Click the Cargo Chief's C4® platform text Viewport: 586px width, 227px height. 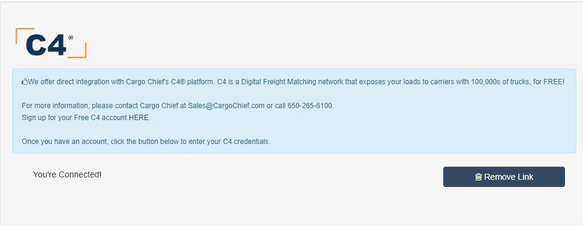coord(170,82)
